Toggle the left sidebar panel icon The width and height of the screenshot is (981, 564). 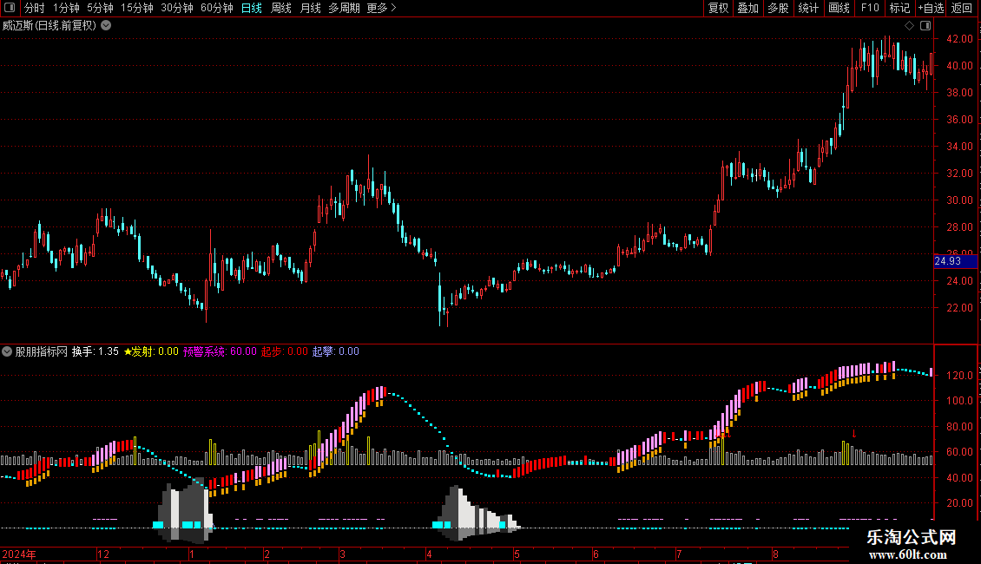click(10, 8)
